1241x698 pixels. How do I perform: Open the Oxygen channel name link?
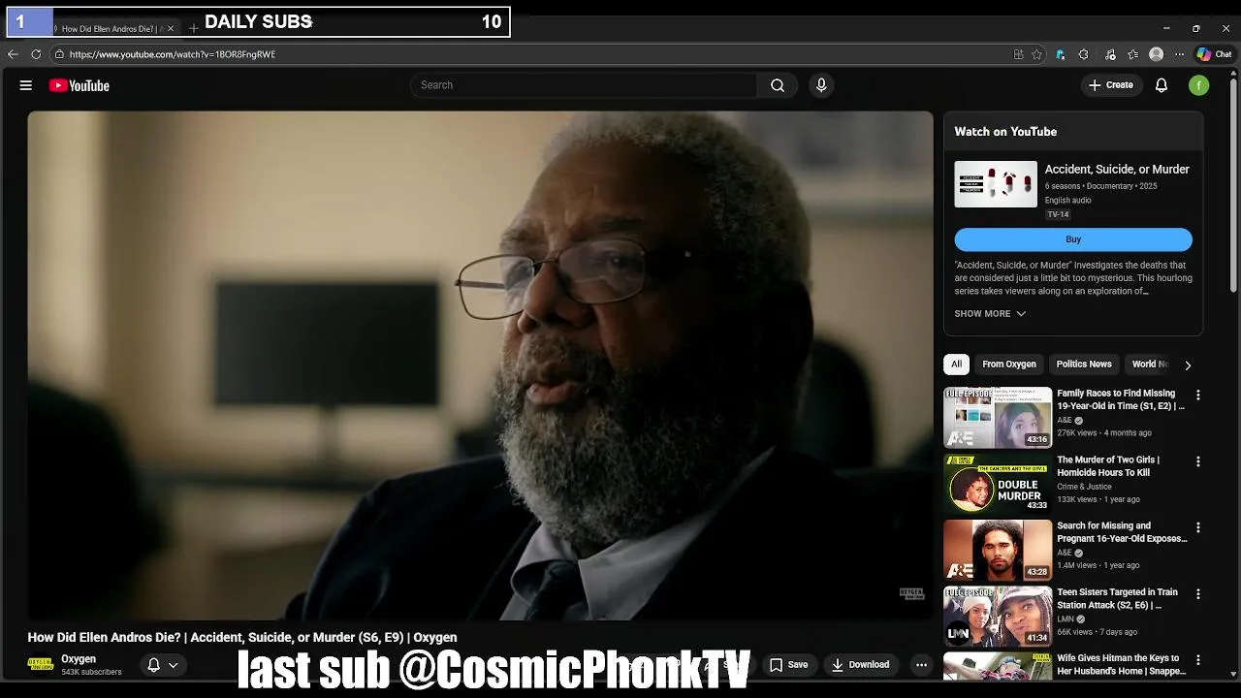[x=79, y=659]
